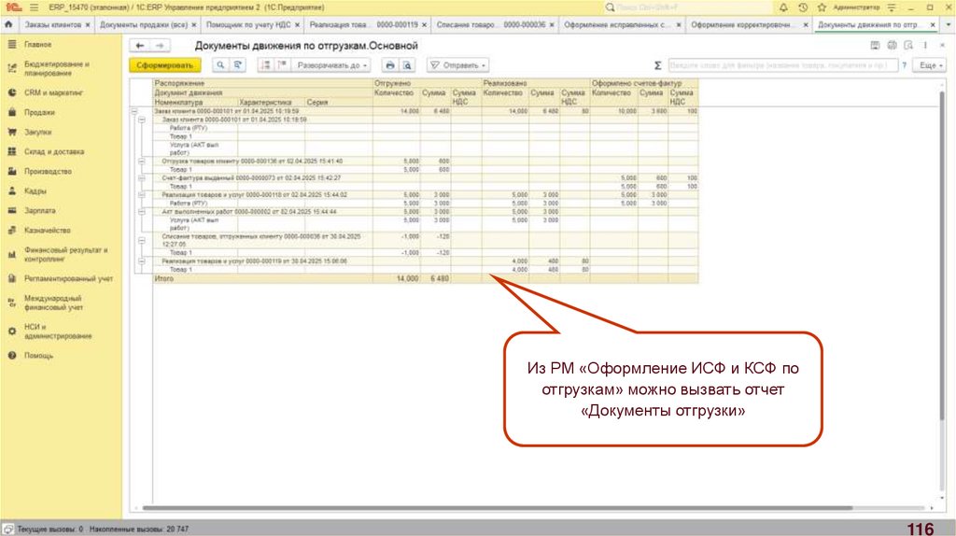Switch to Заказы клиентов tab

[52, 24]
